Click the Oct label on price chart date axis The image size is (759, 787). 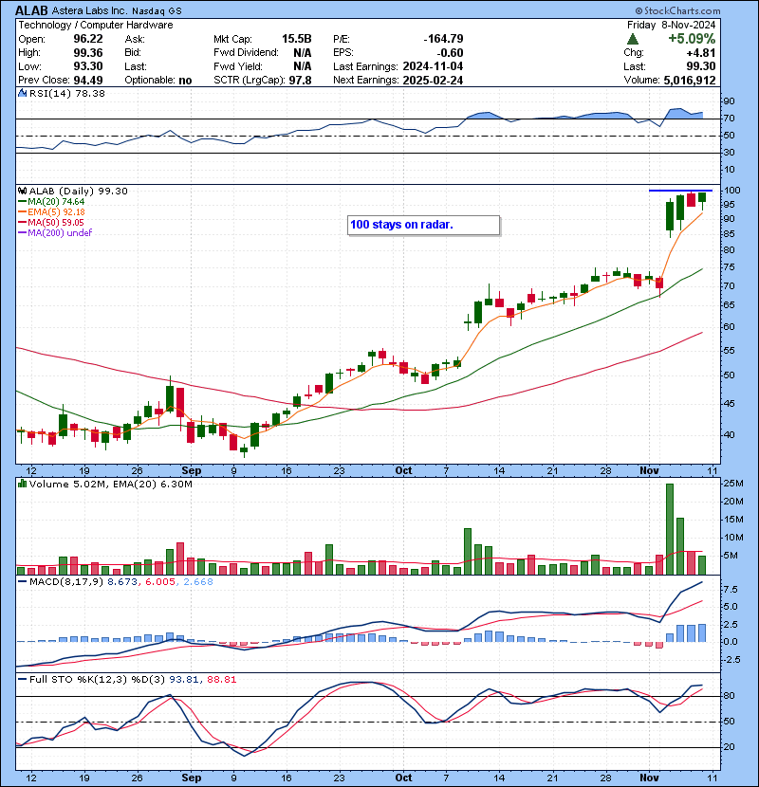403,471
